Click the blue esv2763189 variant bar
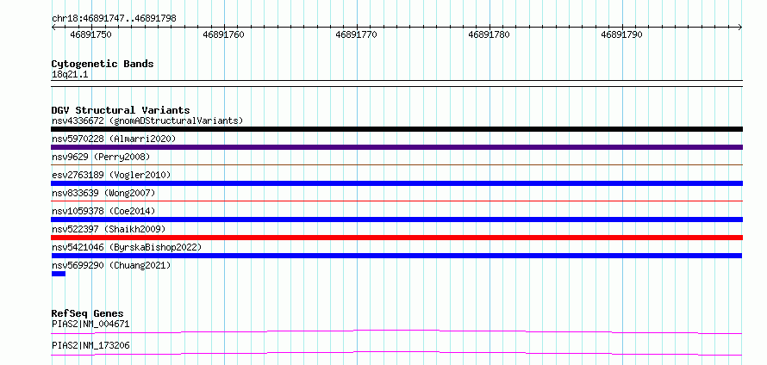 pos(396,183)
